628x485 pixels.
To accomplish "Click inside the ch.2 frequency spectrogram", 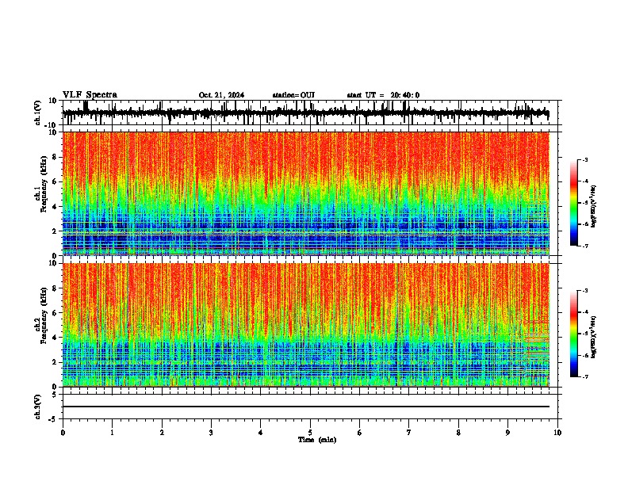I will 306,325.
